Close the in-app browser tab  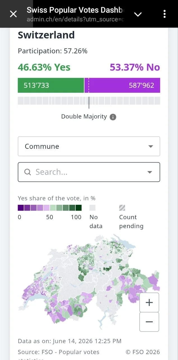13,14
